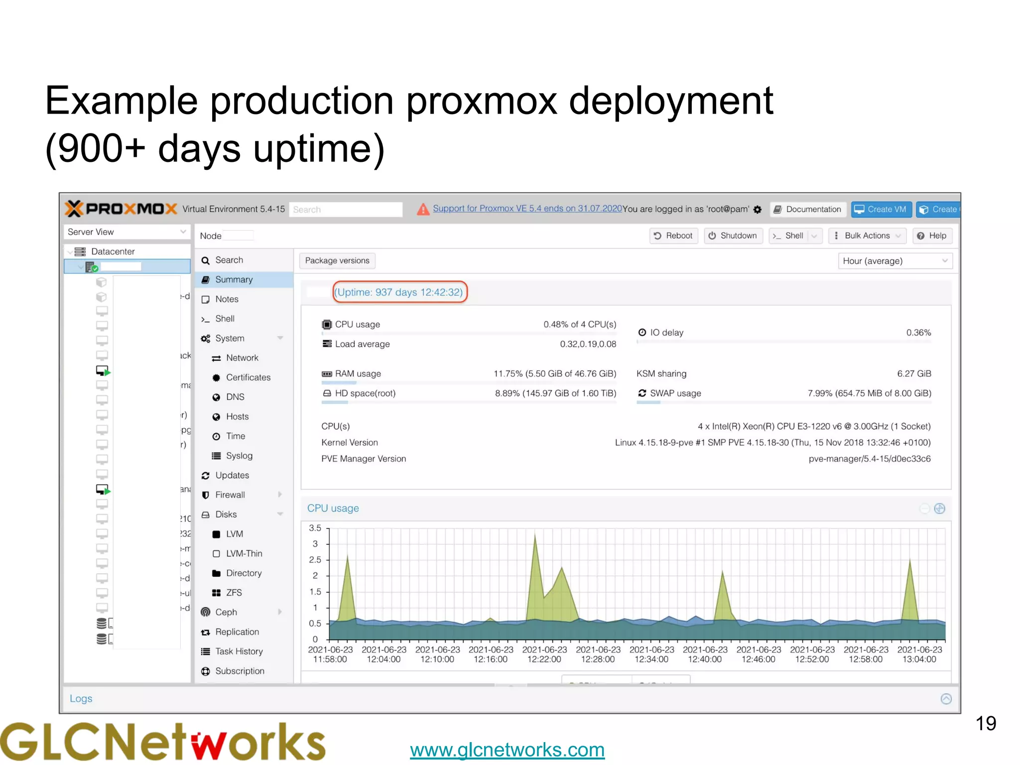Open the Server View dropdown
1020x765 pixels.
pyautogui.click(x=127, y=232)
